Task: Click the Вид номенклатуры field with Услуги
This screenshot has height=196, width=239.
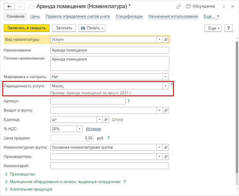Action: (x=104, y=40)
